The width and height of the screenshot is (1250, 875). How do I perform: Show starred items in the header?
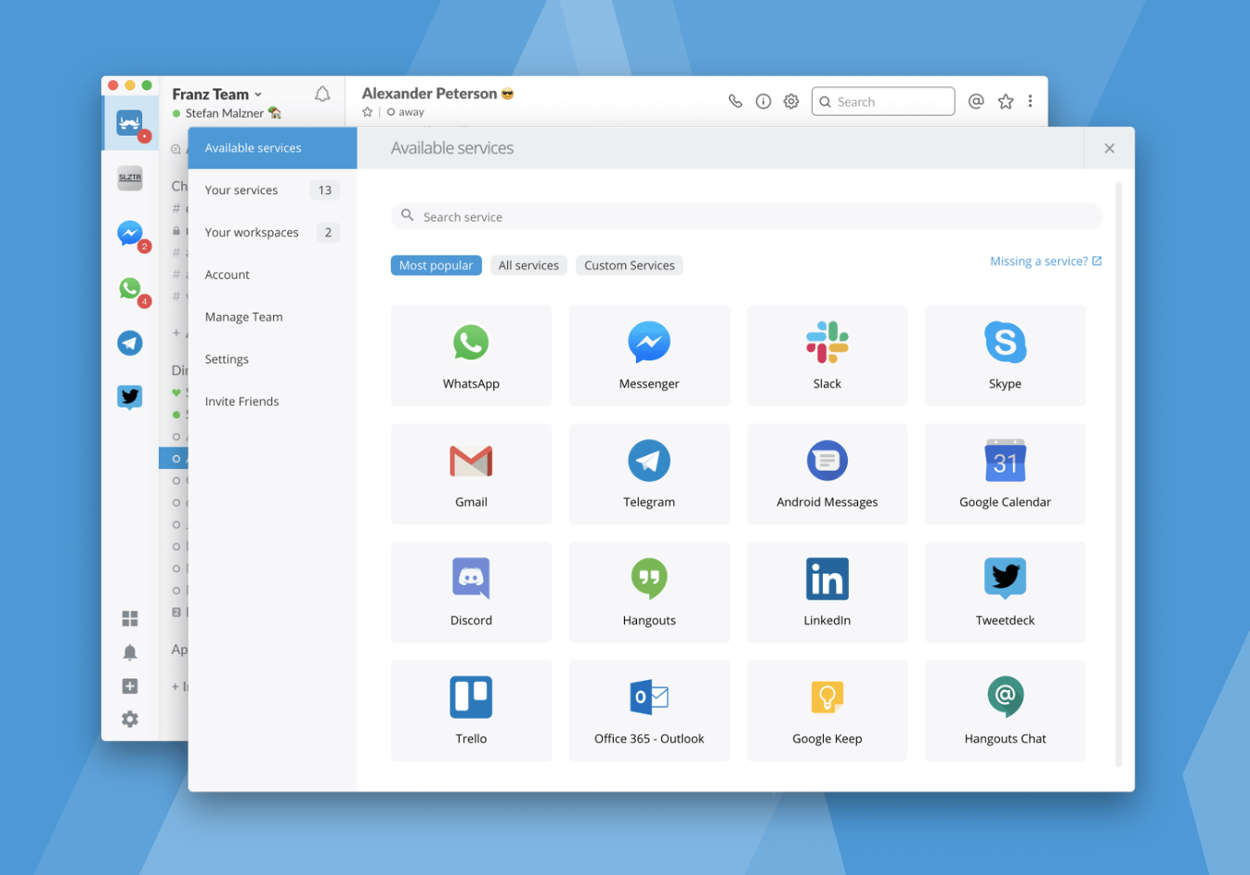[x=1006, y=101]
